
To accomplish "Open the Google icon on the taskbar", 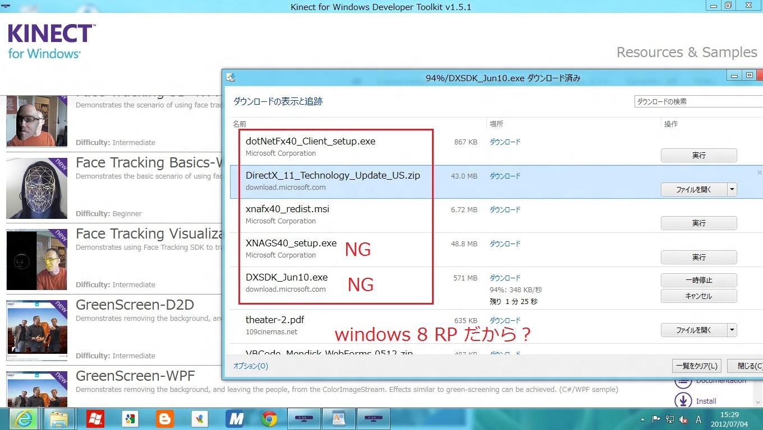I will (130, 419).
